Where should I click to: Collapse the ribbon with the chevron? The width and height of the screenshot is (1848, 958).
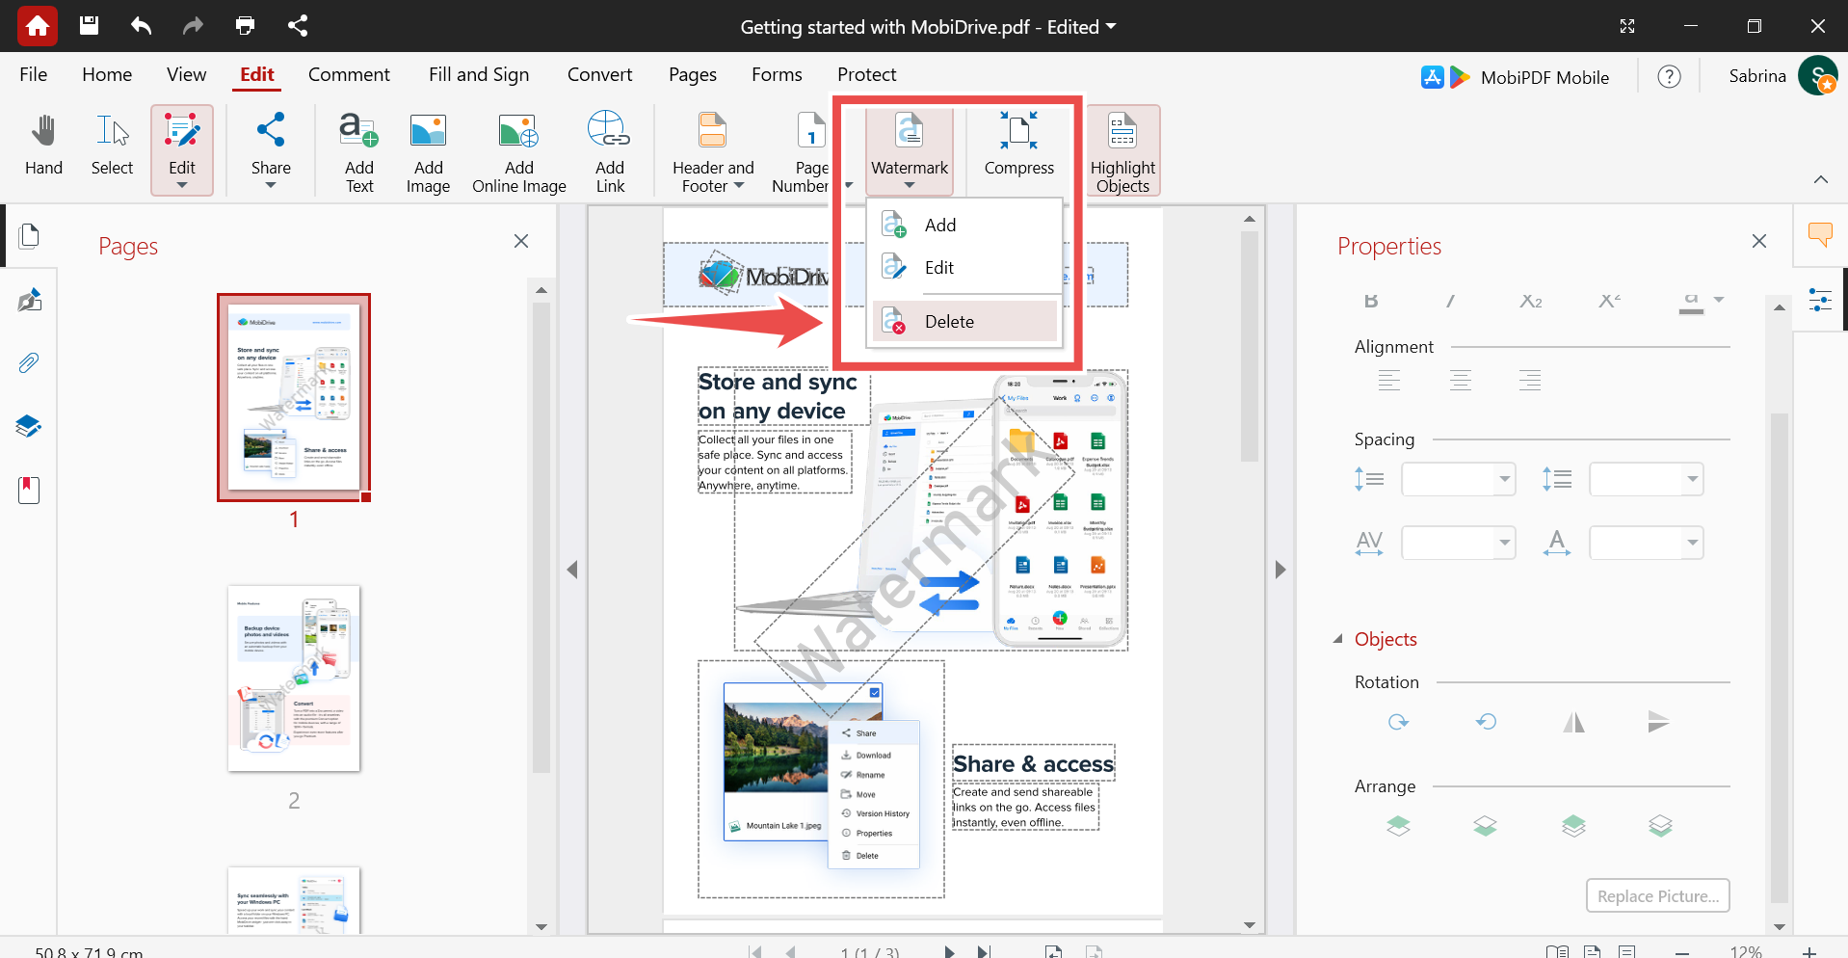(1820, 179)
